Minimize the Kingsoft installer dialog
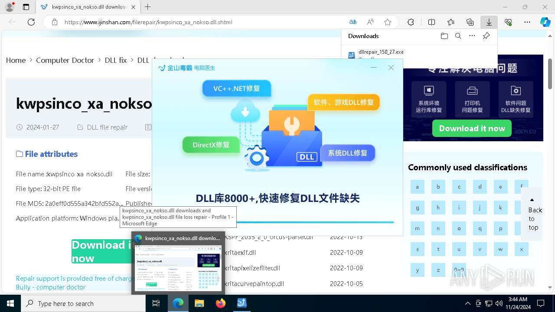The width and height of the screenshot is (555, 312). (374, 68)
